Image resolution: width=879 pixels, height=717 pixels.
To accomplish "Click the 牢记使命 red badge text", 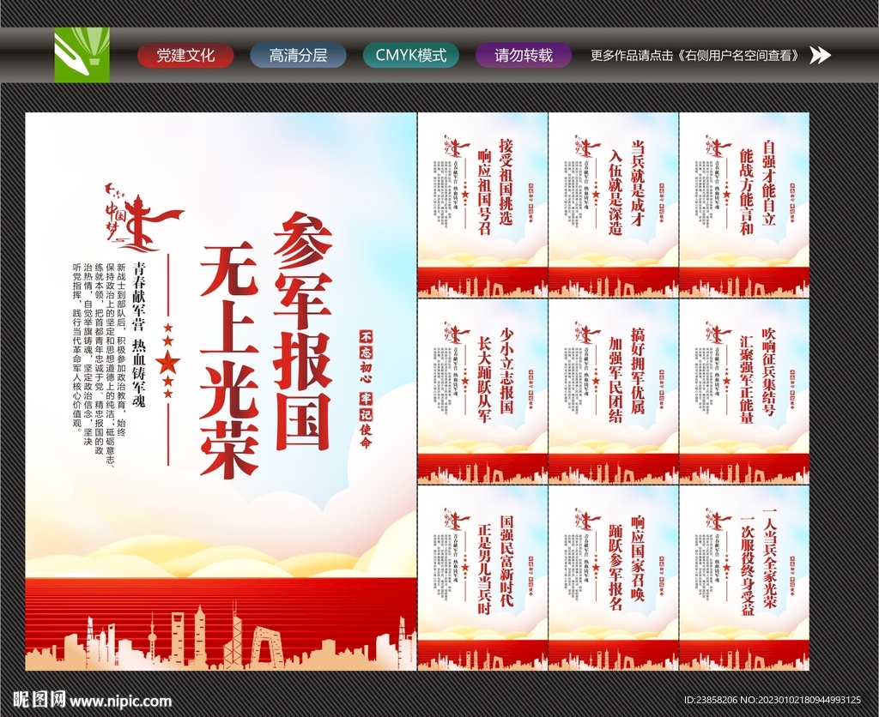I will click(x=366, y=421).
